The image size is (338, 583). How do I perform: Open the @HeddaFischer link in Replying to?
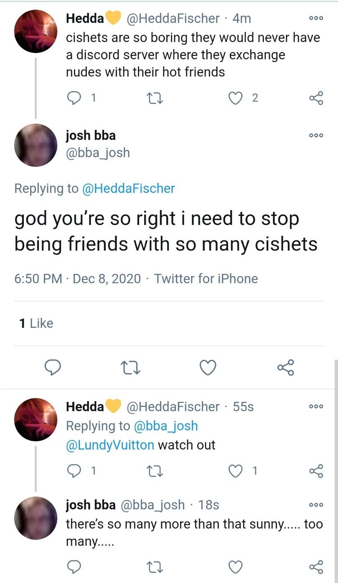[129, 188]
